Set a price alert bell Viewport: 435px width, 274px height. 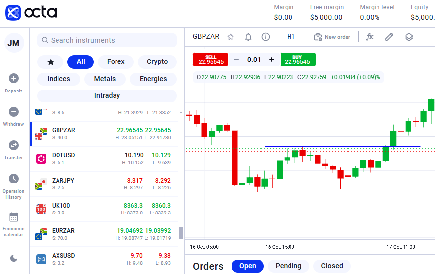coord(248,37)
